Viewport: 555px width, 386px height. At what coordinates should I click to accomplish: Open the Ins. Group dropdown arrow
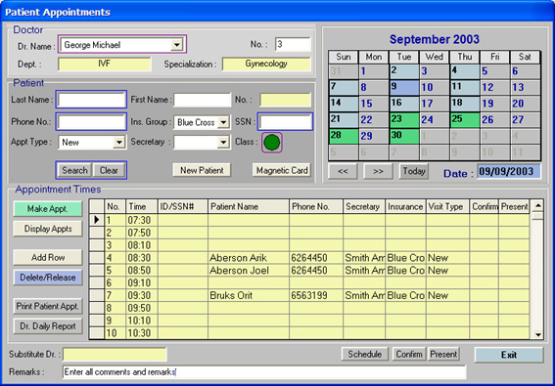click(x=223, y=122)
